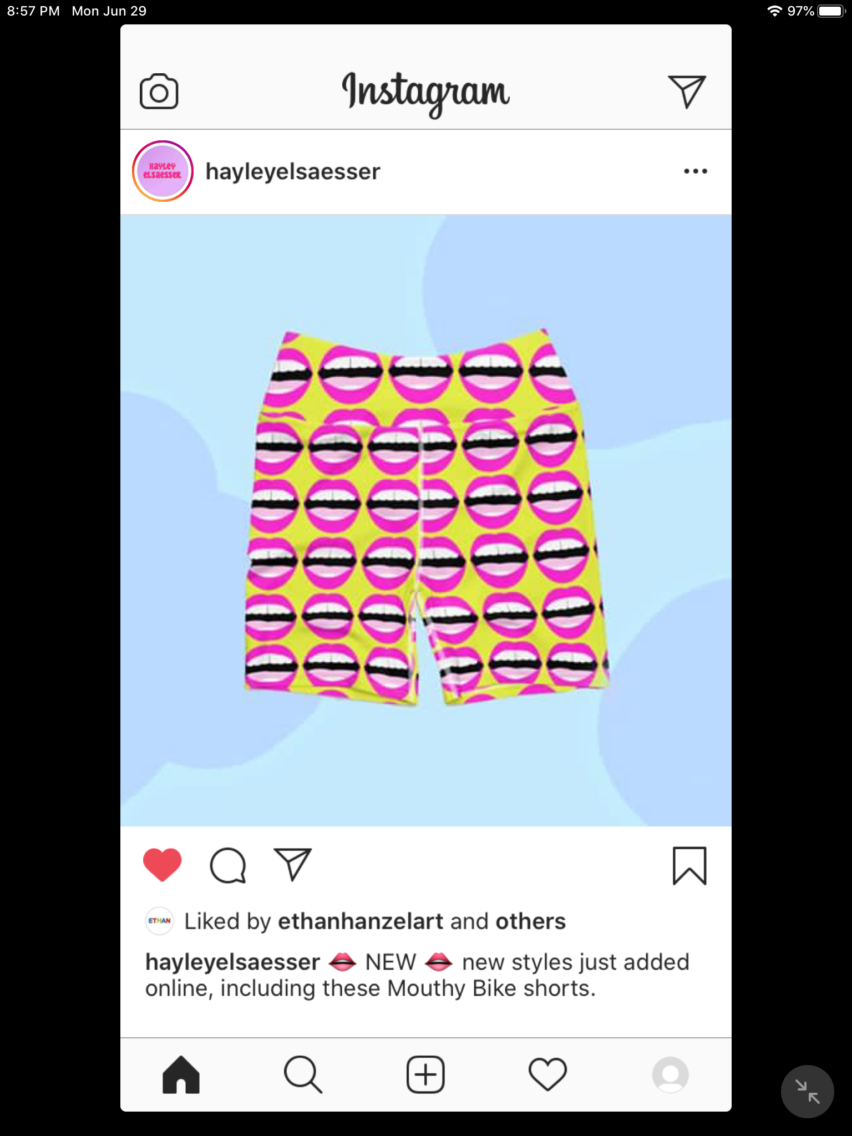Open Search tab magnifying glass

(x=303, y=1074)
